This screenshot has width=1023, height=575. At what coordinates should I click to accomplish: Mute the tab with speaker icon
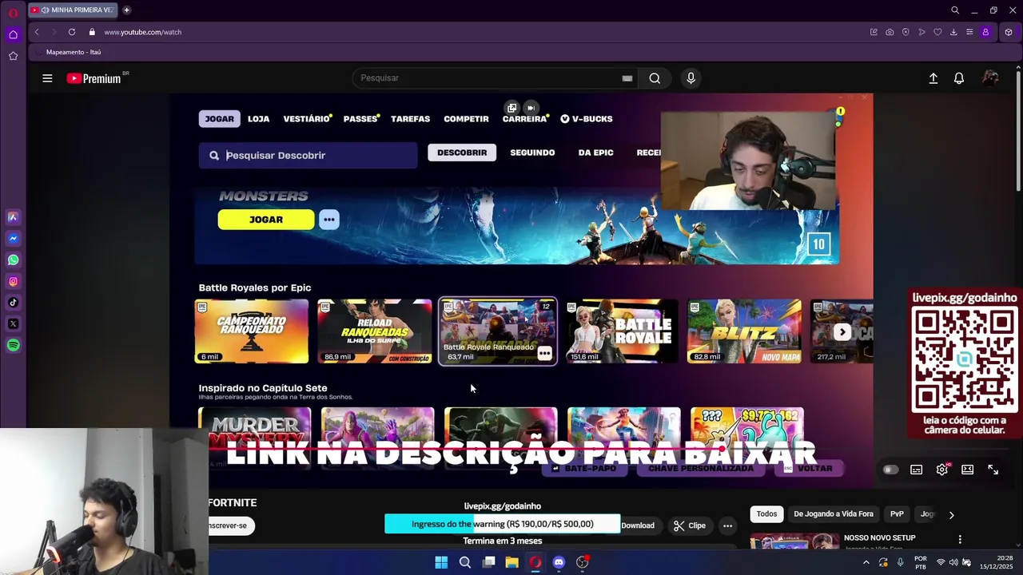(44, 10)
